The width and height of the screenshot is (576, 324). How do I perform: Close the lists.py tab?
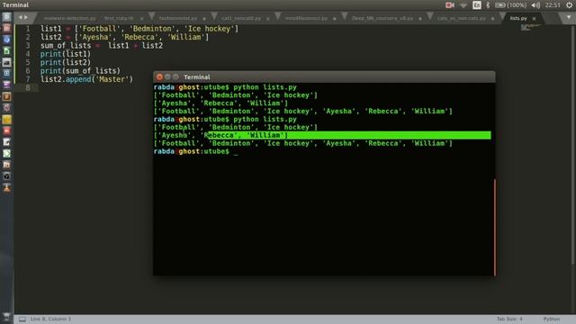coord(534,18)
